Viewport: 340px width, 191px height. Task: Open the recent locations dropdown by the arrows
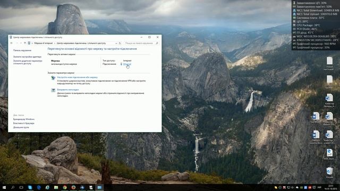click(21, 43)
